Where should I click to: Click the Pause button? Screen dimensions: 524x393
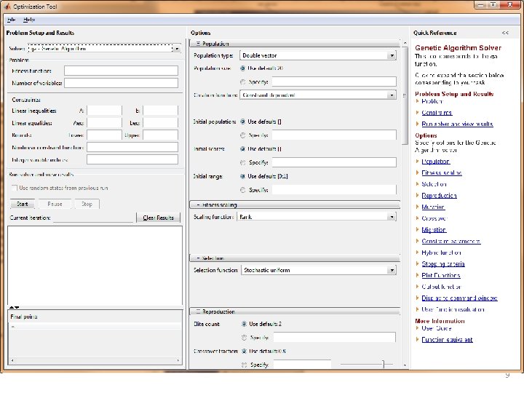click(55, 204)
